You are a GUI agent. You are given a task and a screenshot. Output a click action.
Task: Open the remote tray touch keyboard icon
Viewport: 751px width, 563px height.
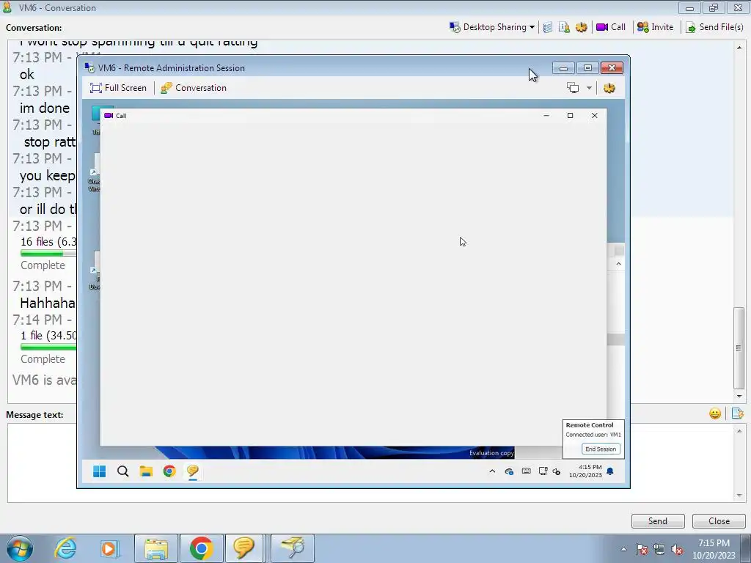click(x=526, y=471)
